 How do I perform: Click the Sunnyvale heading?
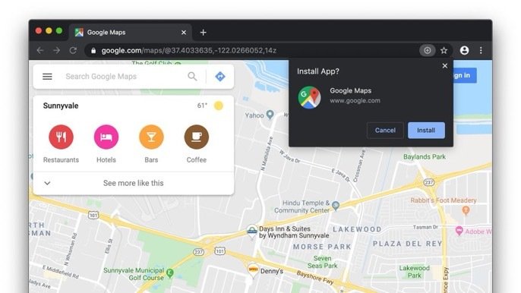[61, 106]
